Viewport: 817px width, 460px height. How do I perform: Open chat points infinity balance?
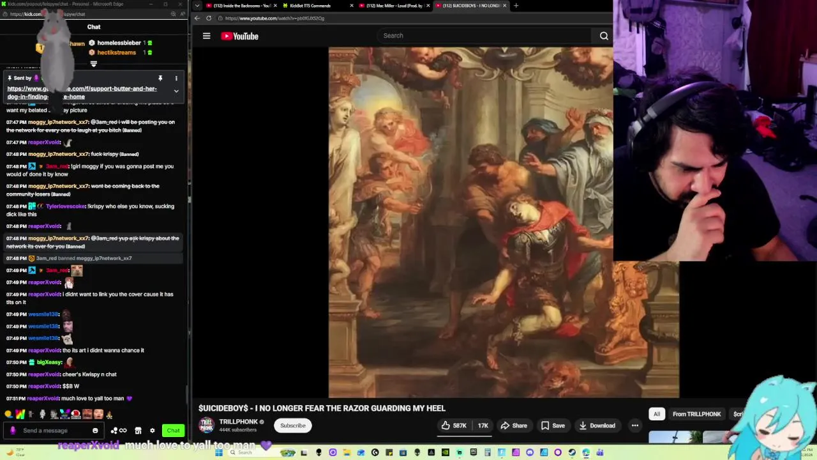[119, 431]
